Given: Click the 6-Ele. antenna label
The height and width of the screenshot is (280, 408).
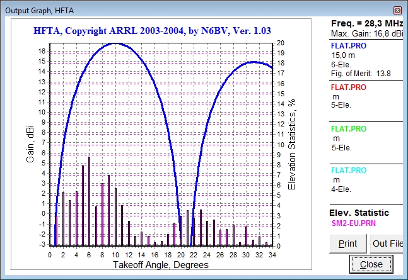Looking at the screenshot, I should (x=341, y=64).
